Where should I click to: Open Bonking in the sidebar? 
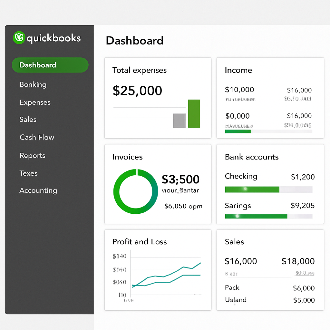coord(33,85)
